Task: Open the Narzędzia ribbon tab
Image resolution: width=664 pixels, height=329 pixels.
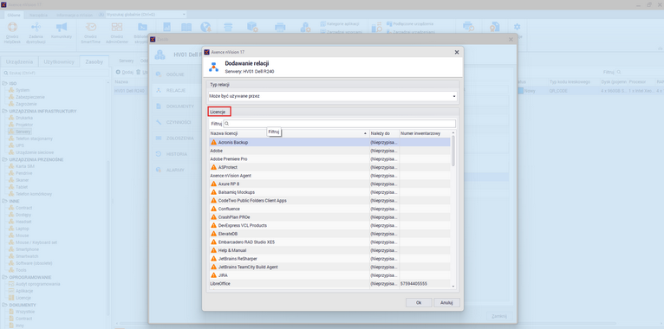Action: pos(38,15)
